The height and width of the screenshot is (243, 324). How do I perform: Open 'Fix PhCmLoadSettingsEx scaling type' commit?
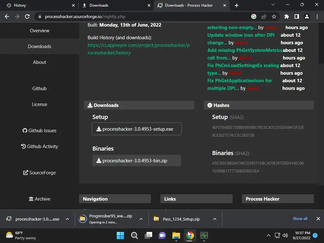(x=243, y=69)
